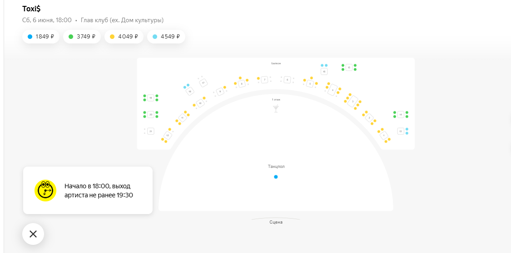
Task: Click the cocktail glass bar icon
Action: click(x=276, y=109)
